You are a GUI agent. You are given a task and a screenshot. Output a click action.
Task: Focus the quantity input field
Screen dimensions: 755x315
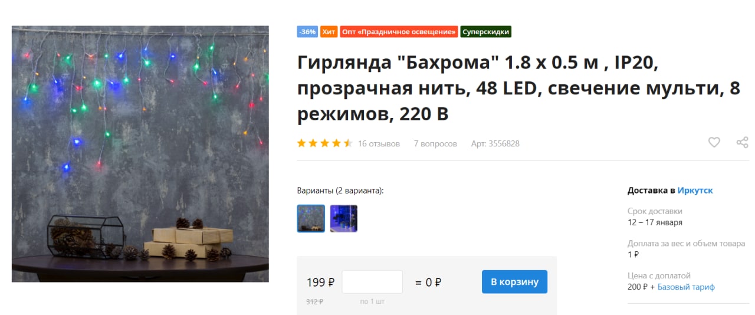click(372, 282)
